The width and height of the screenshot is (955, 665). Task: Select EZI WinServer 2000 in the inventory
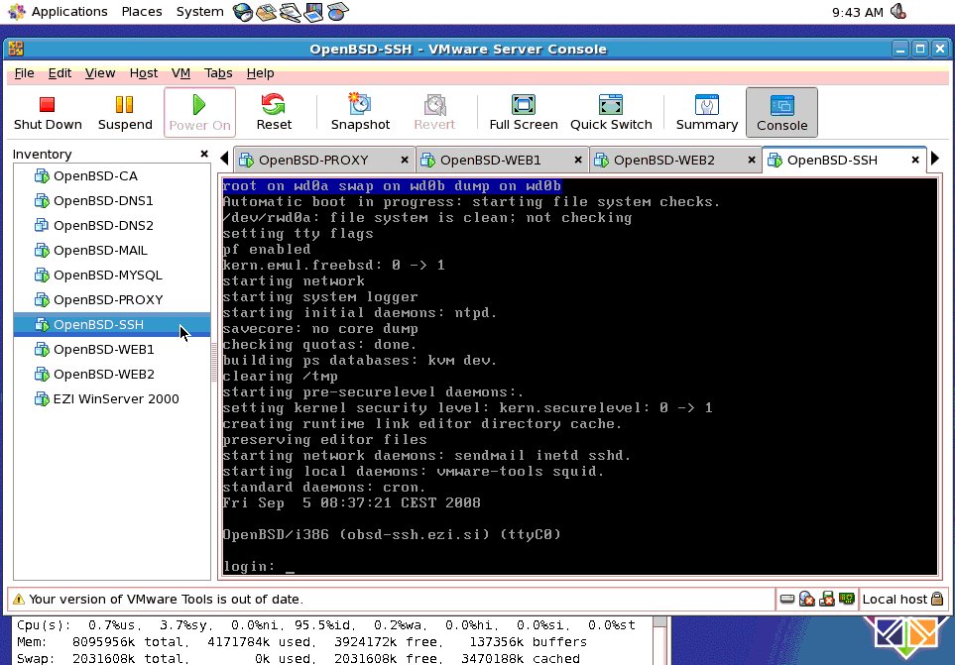click(112, 399)
